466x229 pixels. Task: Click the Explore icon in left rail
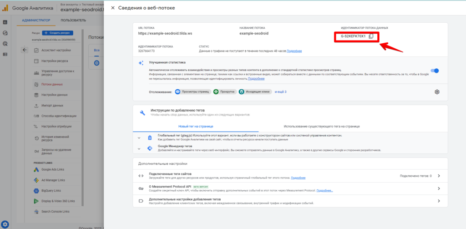[5, 33]
